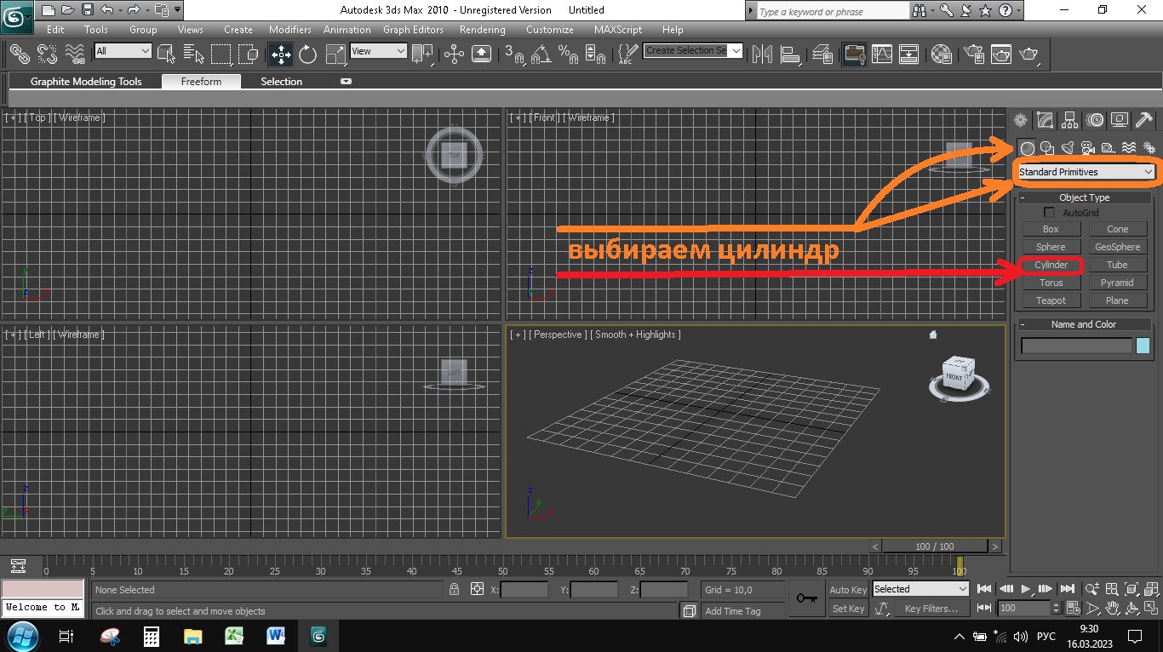The width and height of the screenshot is (1163, 652).
Task: Click the Play Animation button
Action: [1026, 588]
